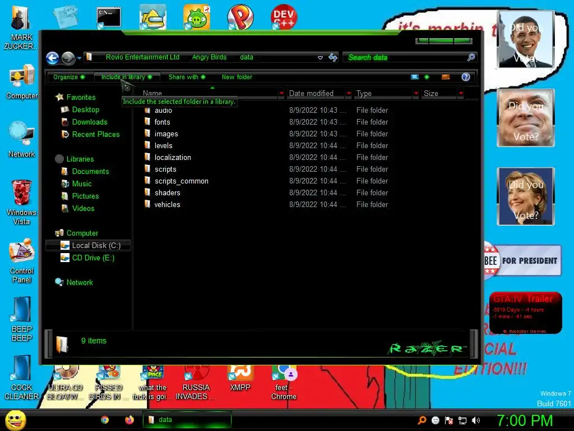
Task: Click the volume speaker tray icon
Action: (x=476, y=420)
